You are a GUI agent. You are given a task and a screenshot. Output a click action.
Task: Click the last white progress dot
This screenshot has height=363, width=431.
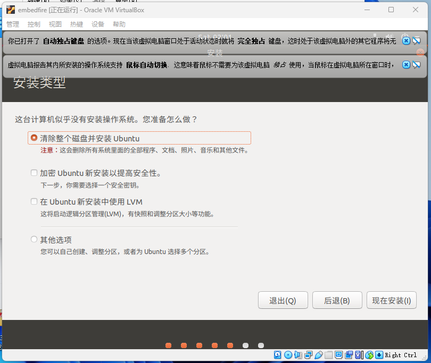[261, 345]
